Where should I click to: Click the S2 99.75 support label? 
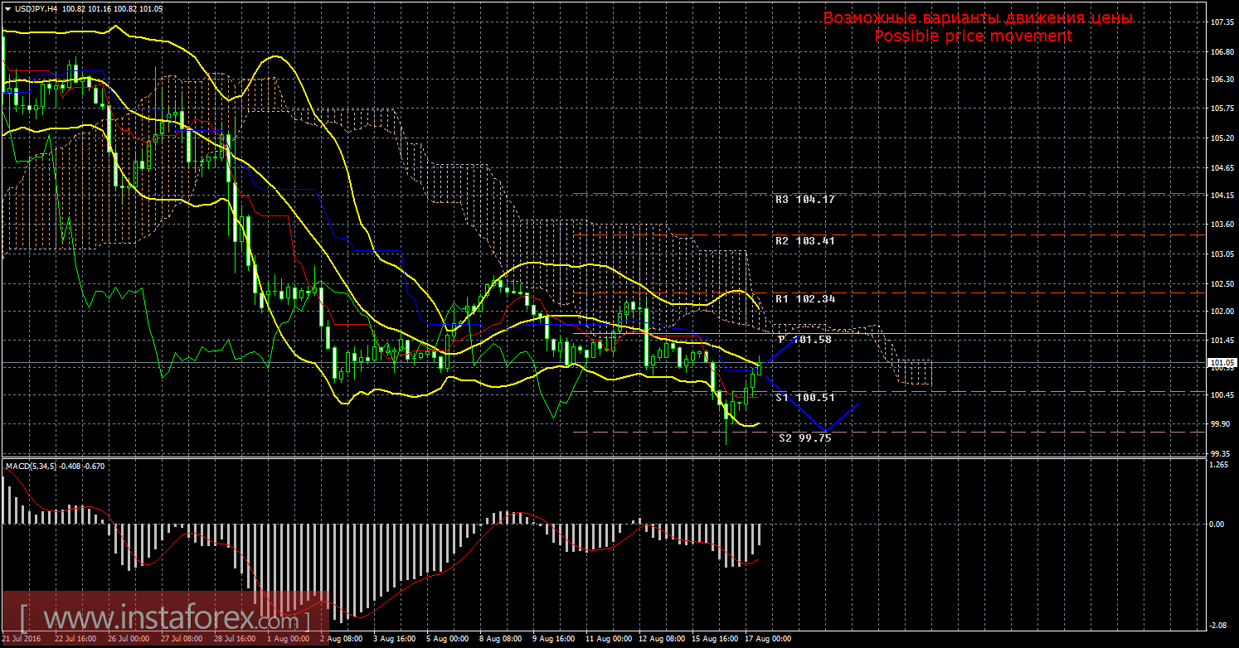click(804, 438)
